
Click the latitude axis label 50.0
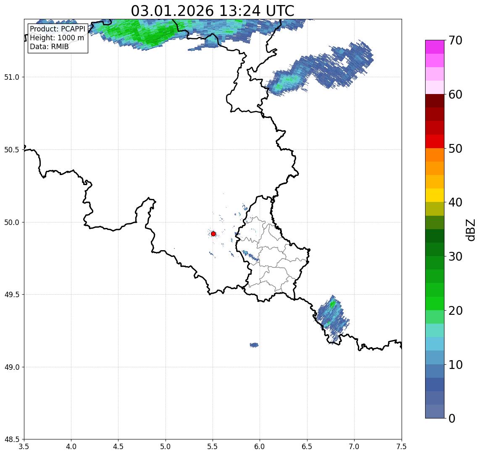11,222
